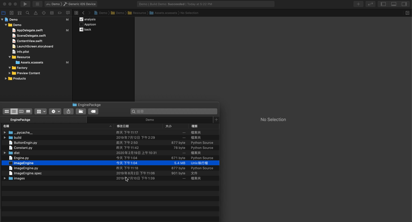Expand the Factory group in navigator
Screen dimensions: 412x222
(x=9, y=68)
